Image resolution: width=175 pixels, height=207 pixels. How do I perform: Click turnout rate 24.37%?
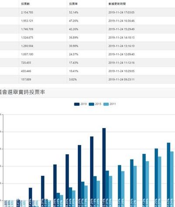coord(73,54)
